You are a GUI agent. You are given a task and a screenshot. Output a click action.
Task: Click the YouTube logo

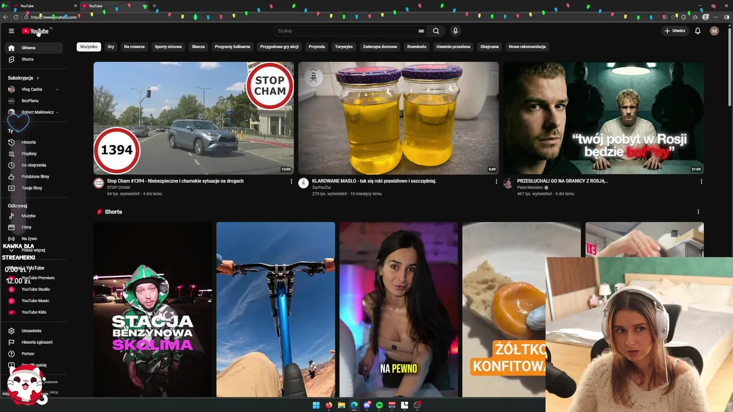coord(36,31)
